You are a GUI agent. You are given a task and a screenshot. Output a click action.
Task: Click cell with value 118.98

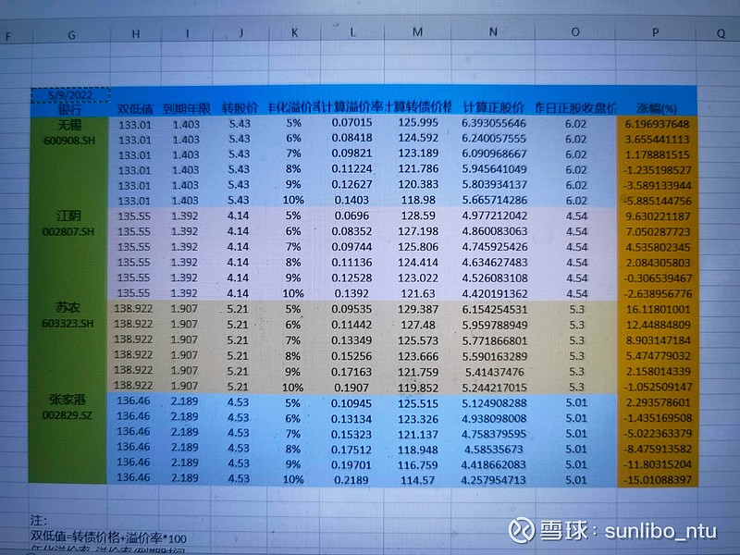(418, 200)
